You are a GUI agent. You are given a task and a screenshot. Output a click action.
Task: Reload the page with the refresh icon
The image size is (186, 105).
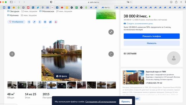[x=131, y=2]
